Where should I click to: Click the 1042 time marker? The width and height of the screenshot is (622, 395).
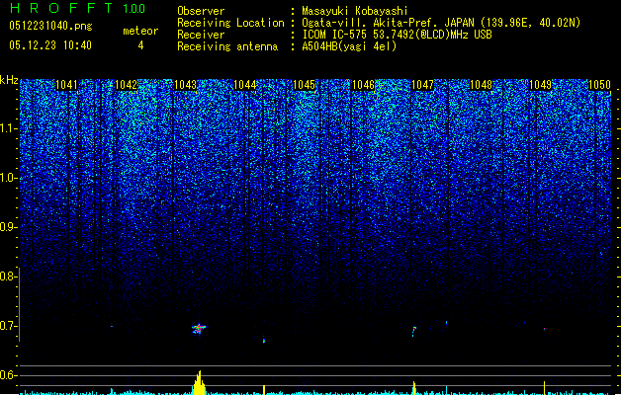point(126,85)
